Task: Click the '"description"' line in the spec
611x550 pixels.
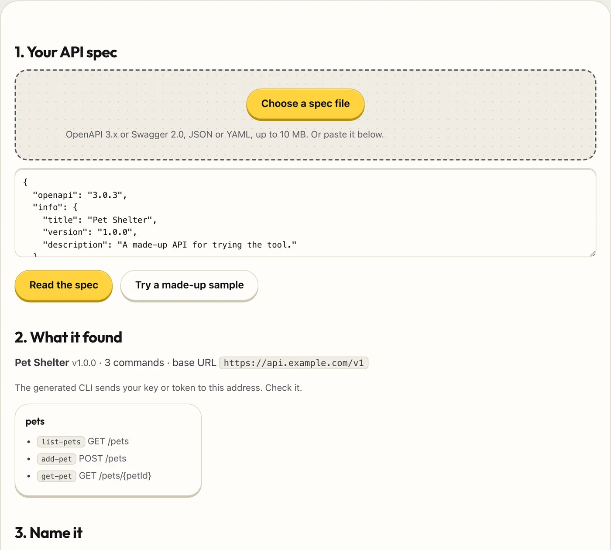Action: [x=170, y=245]
